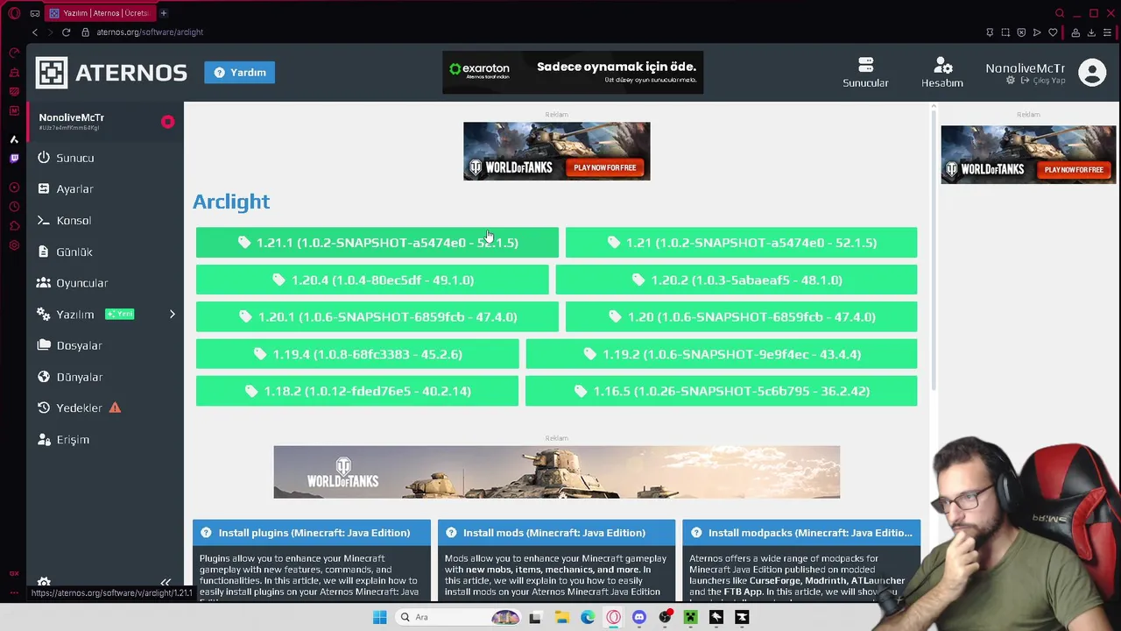Select Arclight version 1.21.1 button
This screenshot has height=631, width=1121.
point(377,243)
